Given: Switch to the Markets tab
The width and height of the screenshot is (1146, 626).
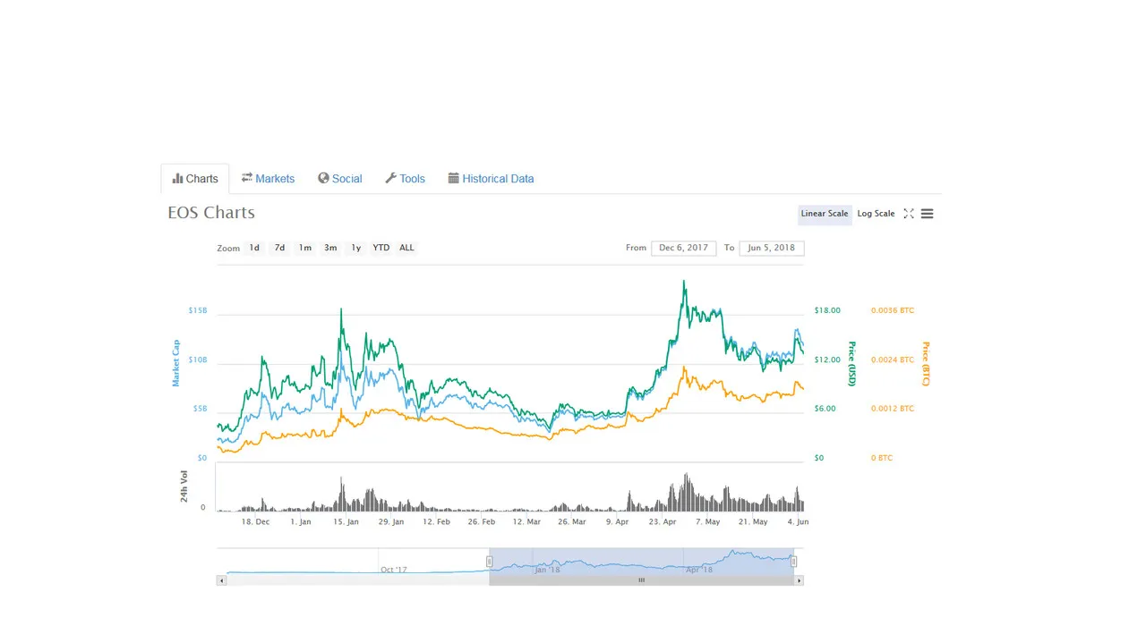Looking at the screenshot, I should tap(268, 179).
